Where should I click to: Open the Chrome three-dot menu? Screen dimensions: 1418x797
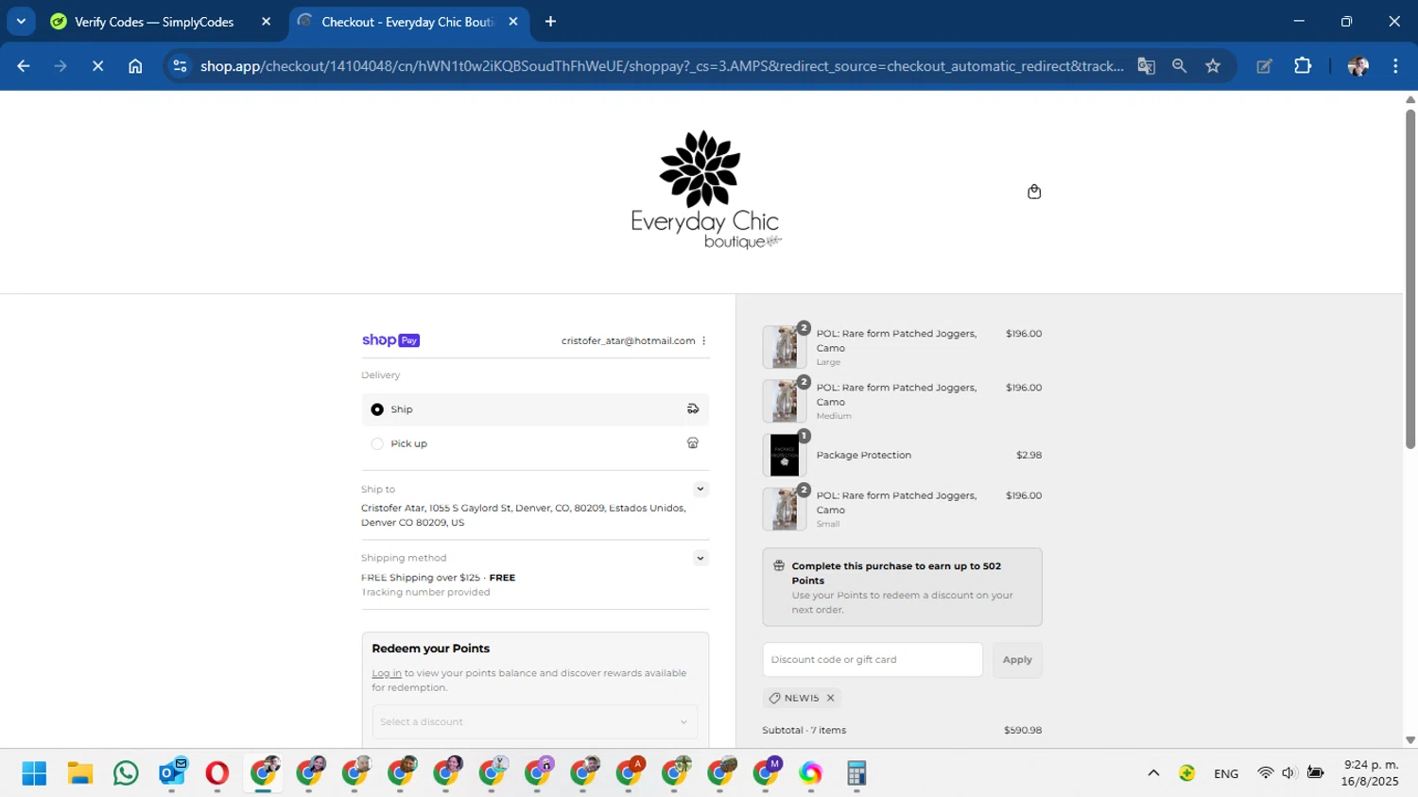[x=1395, y=66]
